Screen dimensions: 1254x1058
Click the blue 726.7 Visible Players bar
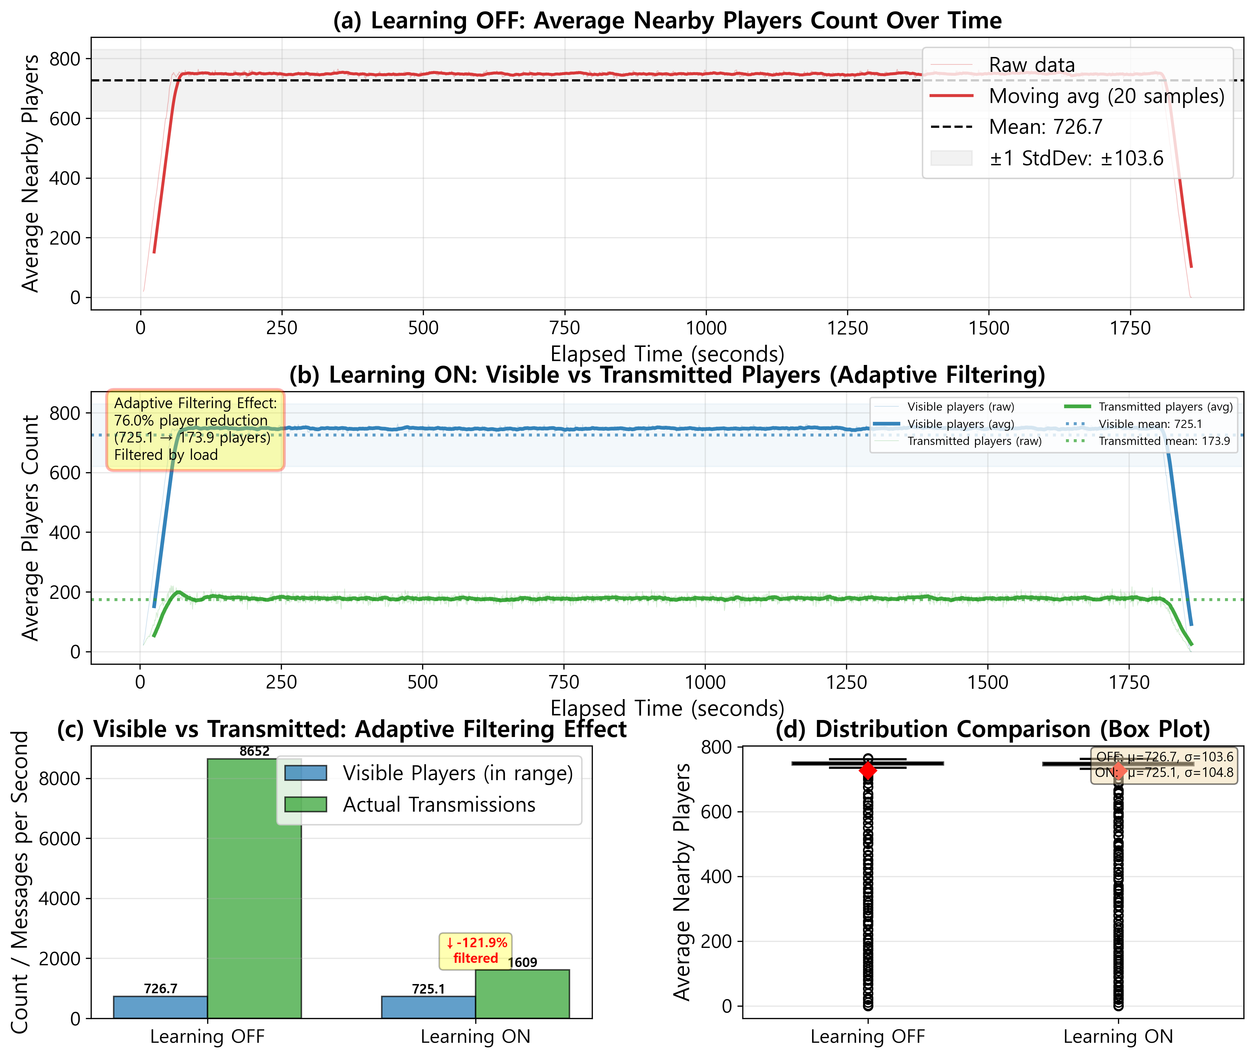[x=160, y=1007]
